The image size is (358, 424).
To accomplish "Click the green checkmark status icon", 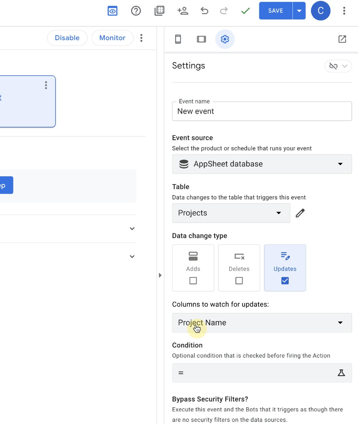I will click(245, 11).
